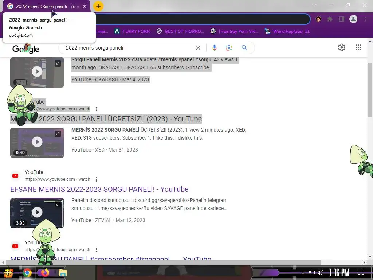Show hidden system tray icons
Image resolution: width=373 pixels, height=280 pixels.
303,273
